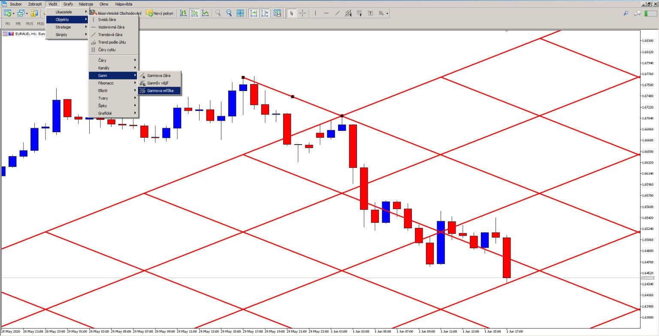
Task: Pick the trendline toolbar tool
Action: [x=337, y=13]
